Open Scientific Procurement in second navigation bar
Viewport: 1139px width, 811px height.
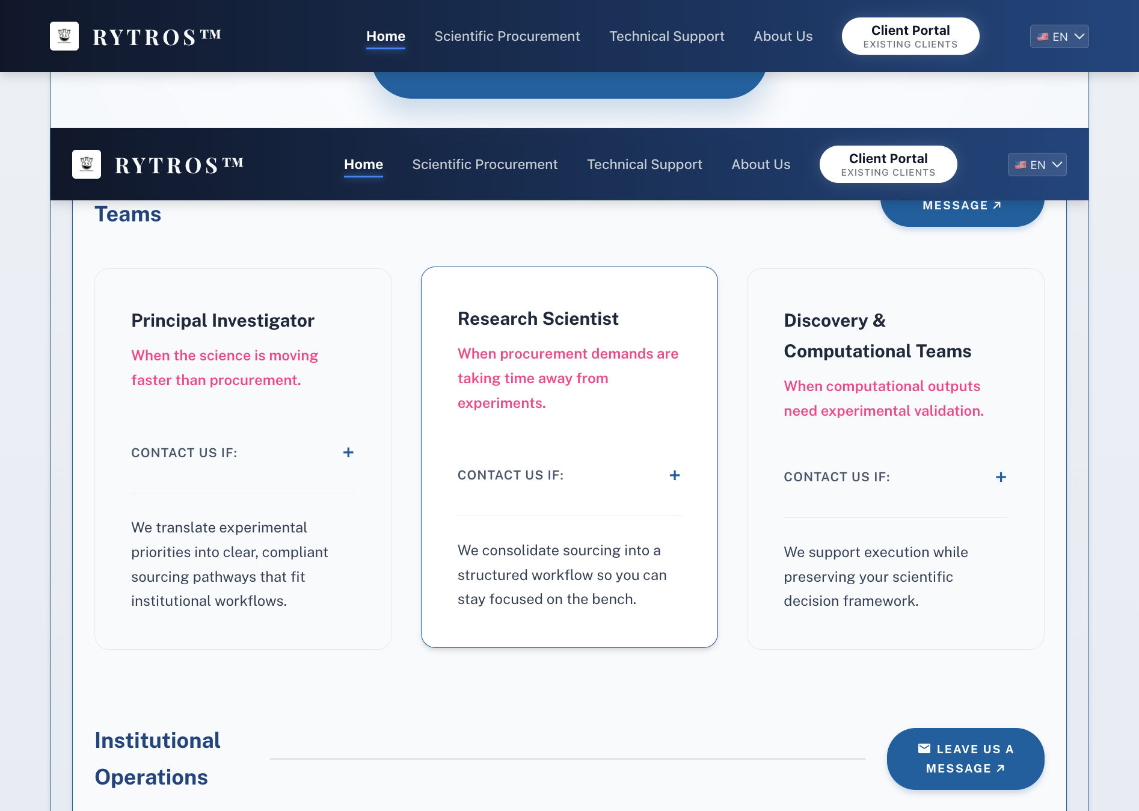485,164
